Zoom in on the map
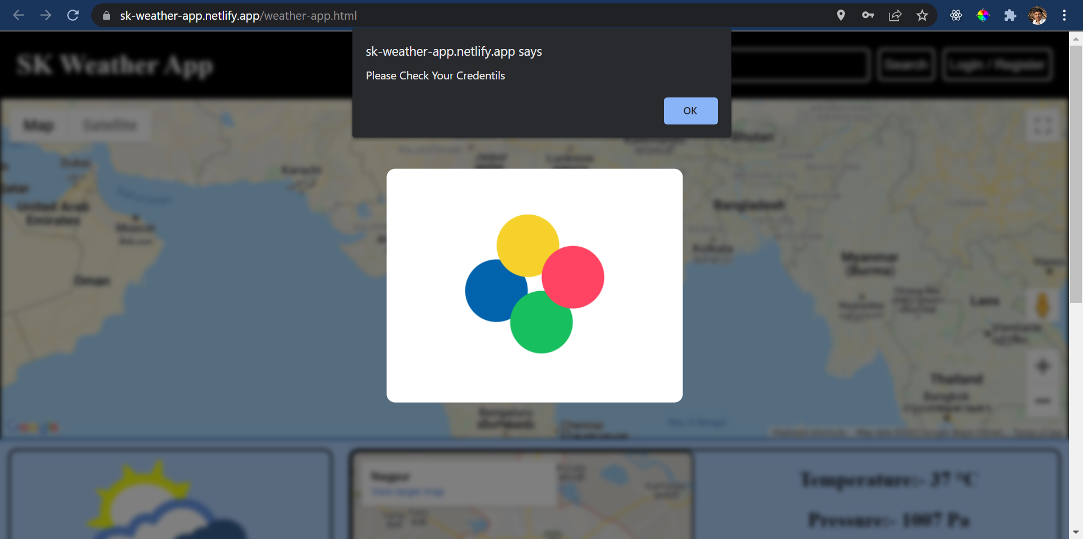This screenshot has width=1083, height=539. (x=1042, y=367)
